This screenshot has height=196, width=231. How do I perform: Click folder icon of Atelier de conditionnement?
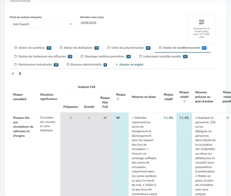click(160, 48)
